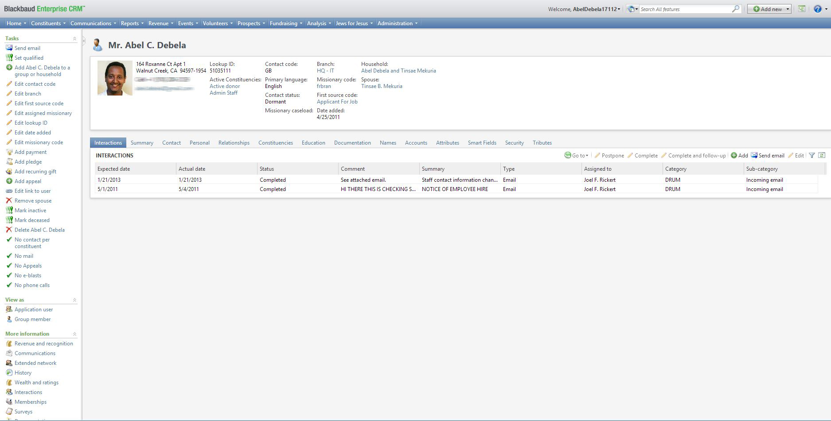Image resolution: width=831 pixels, height=421 pixels.
Task: Open the Add new dropdown arrow
Action: click(788, 9)
